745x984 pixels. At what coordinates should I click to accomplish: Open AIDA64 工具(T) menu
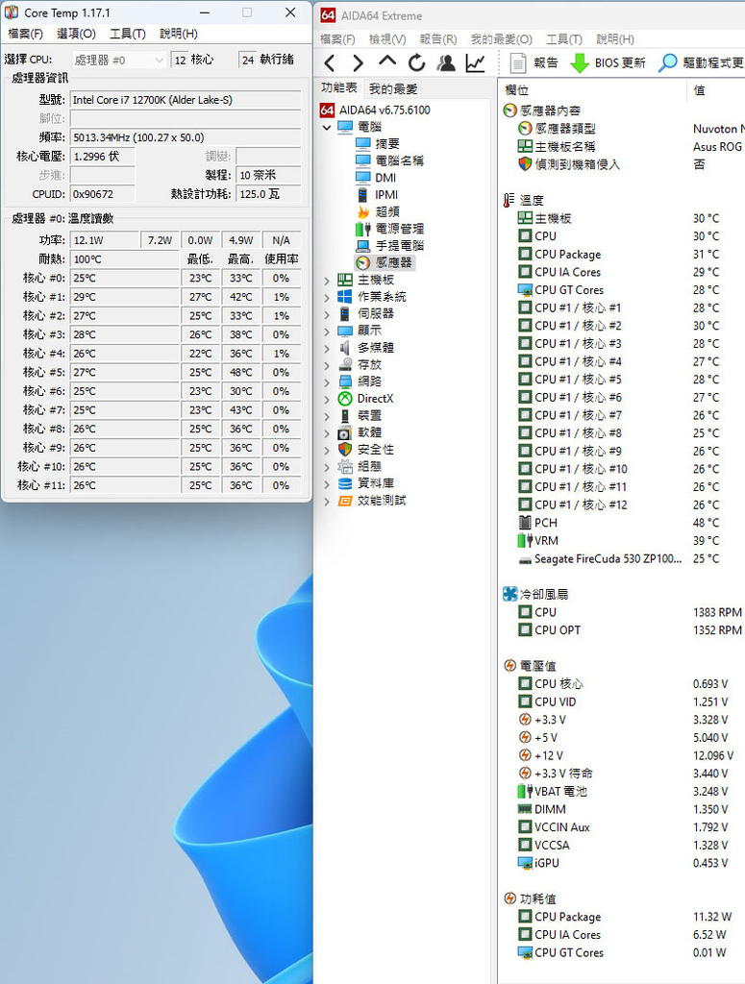pyautogui.click(x=564, y=38)
